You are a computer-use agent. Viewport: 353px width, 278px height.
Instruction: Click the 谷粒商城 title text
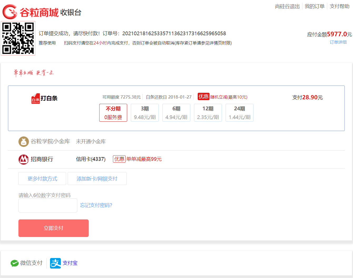[39, 12]
